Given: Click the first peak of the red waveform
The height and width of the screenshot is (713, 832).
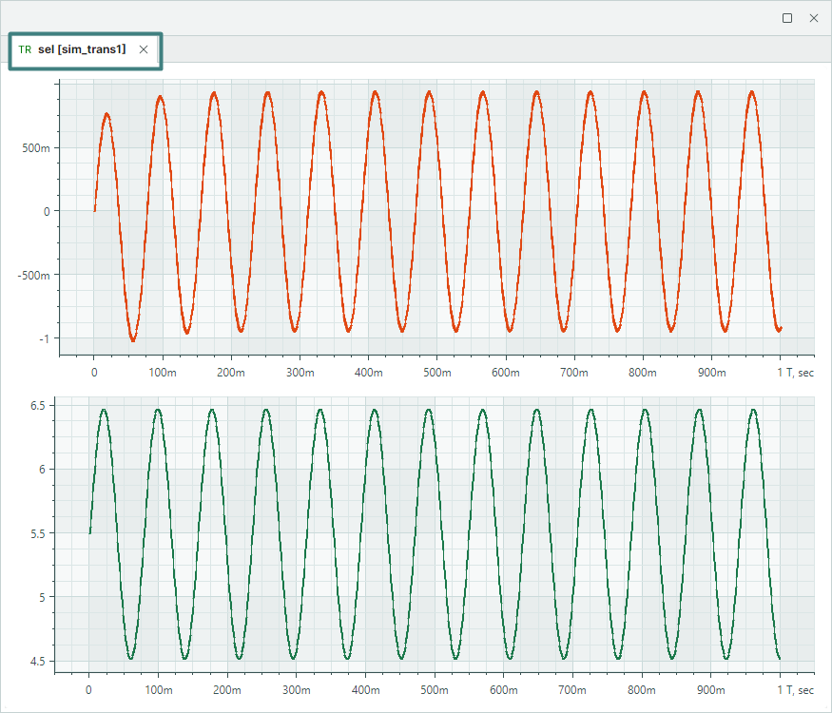Looking at the screenshot, I should point(106,114).
